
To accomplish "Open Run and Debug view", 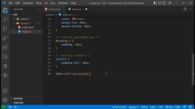I will [5, 38].
